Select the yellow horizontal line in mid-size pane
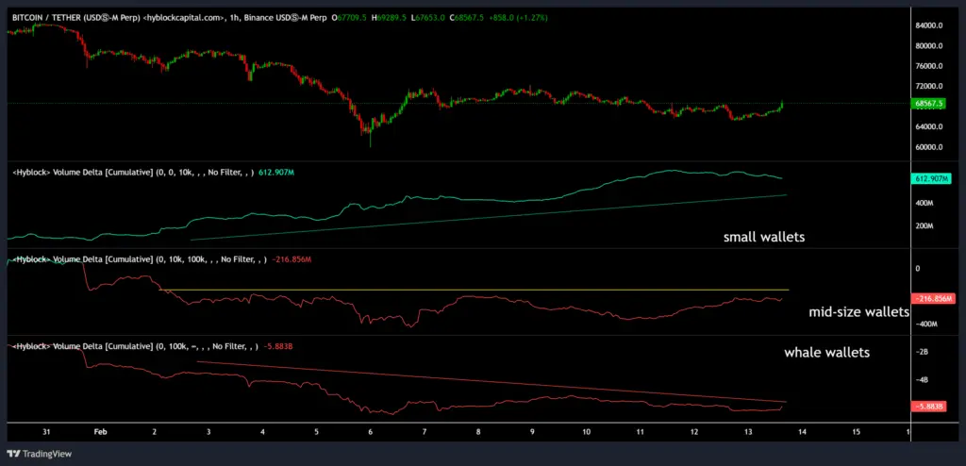Image resolution: width=966 pixels, height=466 pixels. point(472,290)
